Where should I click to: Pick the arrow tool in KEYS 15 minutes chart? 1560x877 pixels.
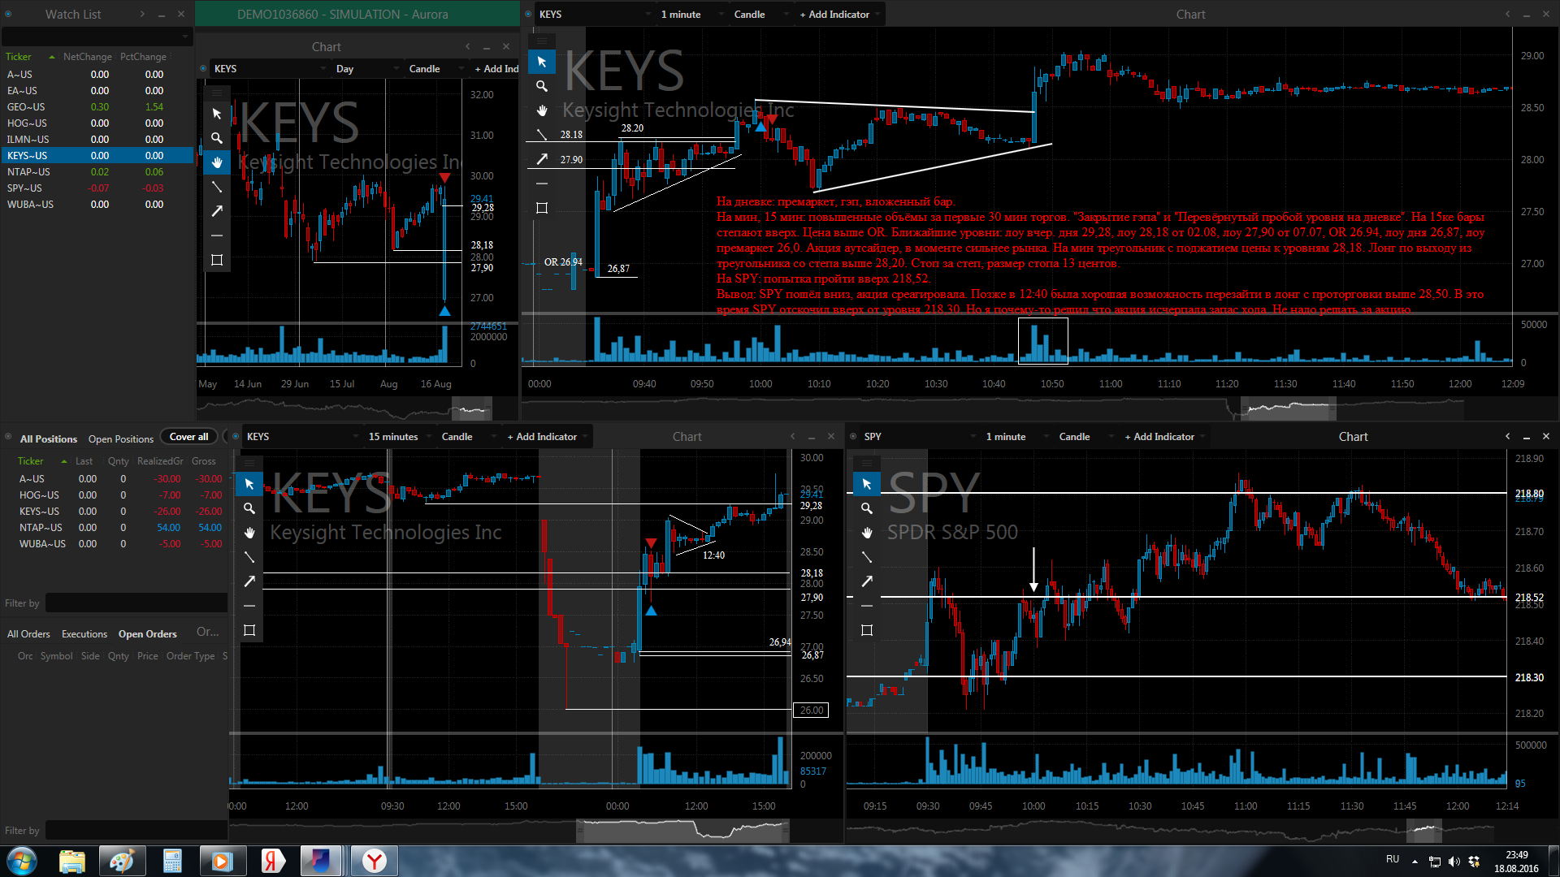[x=249, y=581]
